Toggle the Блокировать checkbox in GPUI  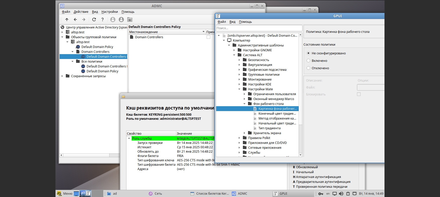click(x=359, y=94)
